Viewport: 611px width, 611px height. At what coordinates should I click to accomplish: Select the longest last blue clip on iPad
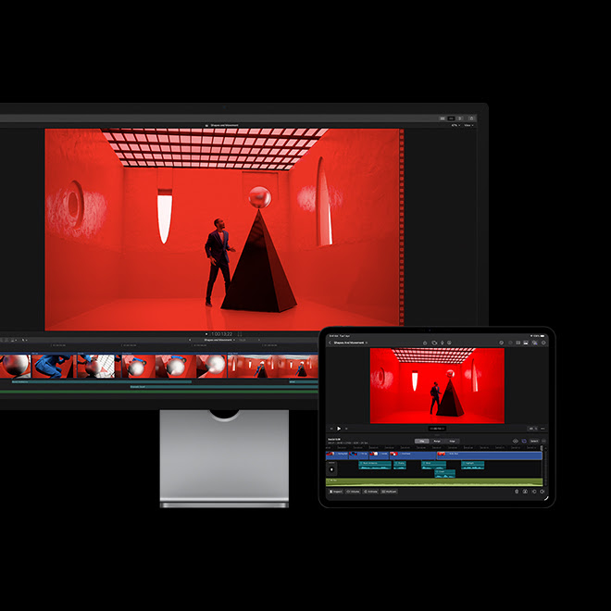pyautogui.click(x=490, y=455)
